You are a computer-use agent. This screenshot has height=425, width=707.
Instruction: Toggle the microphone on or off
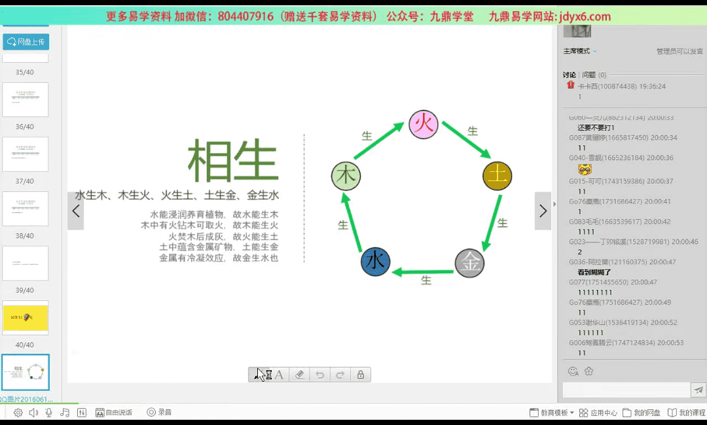click(49, 413)
